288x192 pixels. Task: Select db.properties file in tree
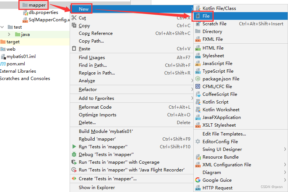click(x=41, y=12)
